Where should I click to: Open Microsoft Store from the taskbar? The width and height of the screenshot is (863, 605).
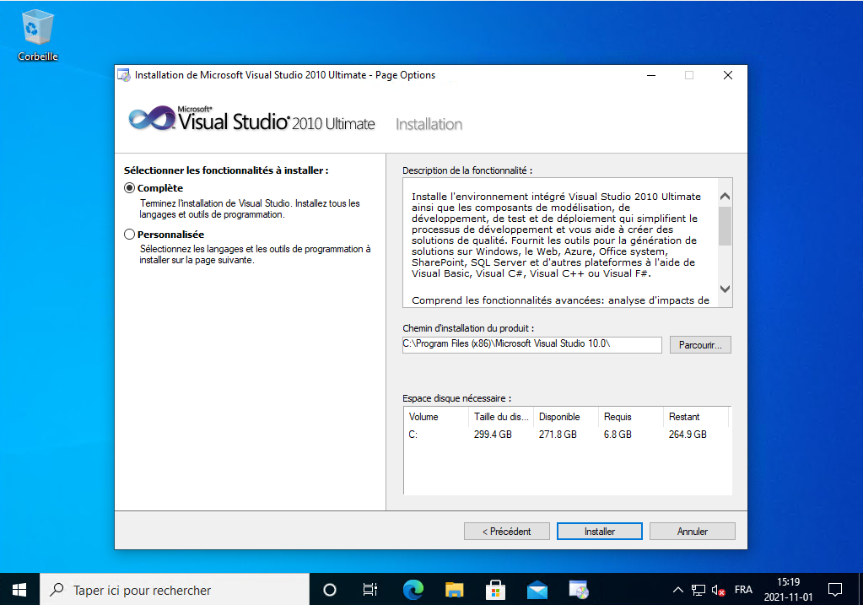click(x=495, y=590)
